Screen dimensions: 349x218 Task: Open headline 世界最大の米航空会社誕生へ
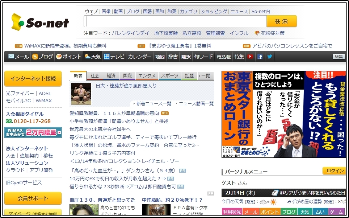click(x=100, y=129)
